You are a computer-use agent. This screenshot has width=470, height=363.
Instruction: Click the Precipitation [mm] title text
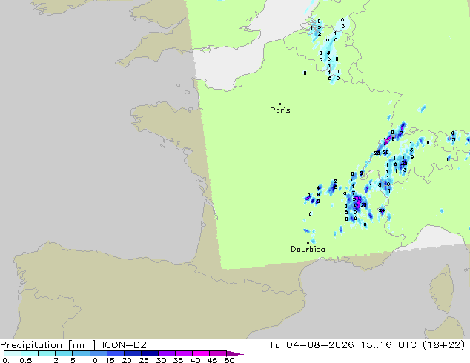[48, 345]
